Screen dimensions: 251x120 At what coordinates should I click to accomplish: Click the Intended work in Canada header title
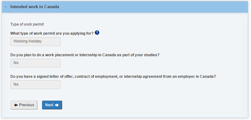pyautogui.click(x=35, y=7)
